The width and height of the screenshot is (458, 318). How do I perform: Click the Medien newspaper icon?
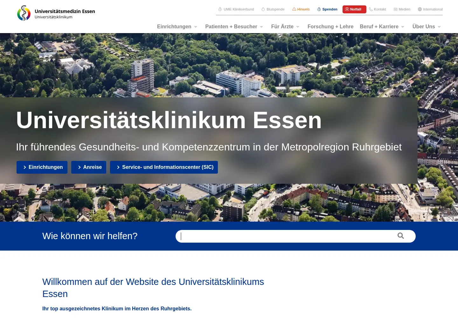(x=396, y=9)
